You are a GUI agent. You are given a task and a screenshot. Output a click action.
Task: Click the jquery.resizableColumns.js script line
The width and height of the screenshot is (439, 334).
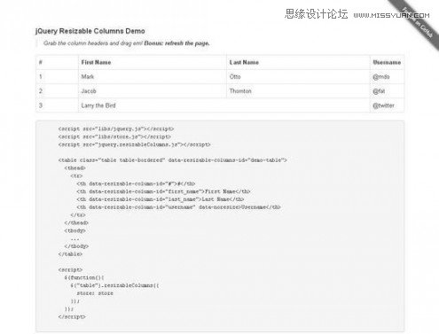[134, 144]
